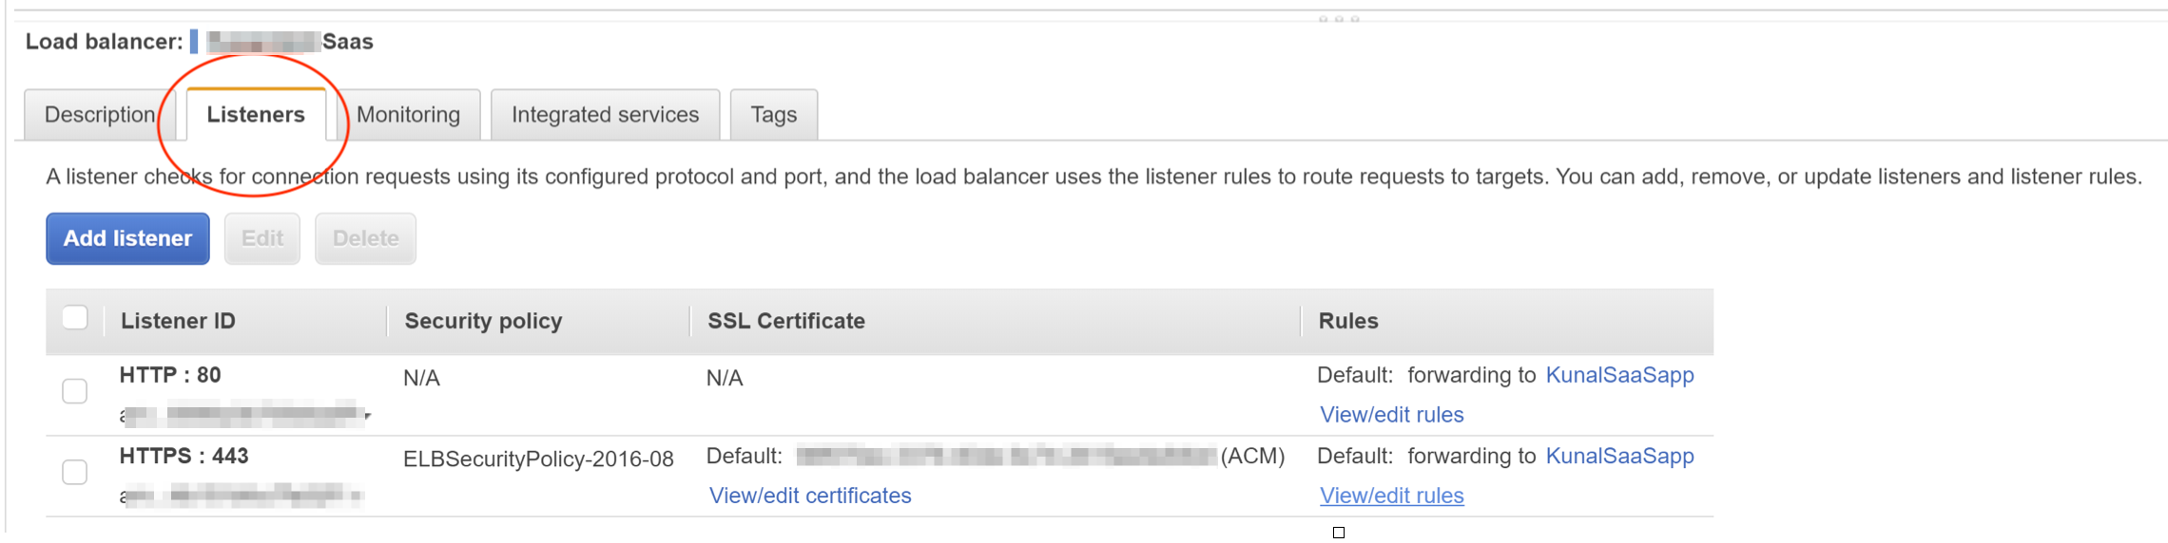Screen dimensions: 2168x543
Task: Open KunalSaaSapp target link in HTTP row
Action: pyautogui.click(x=1619, y=375)
